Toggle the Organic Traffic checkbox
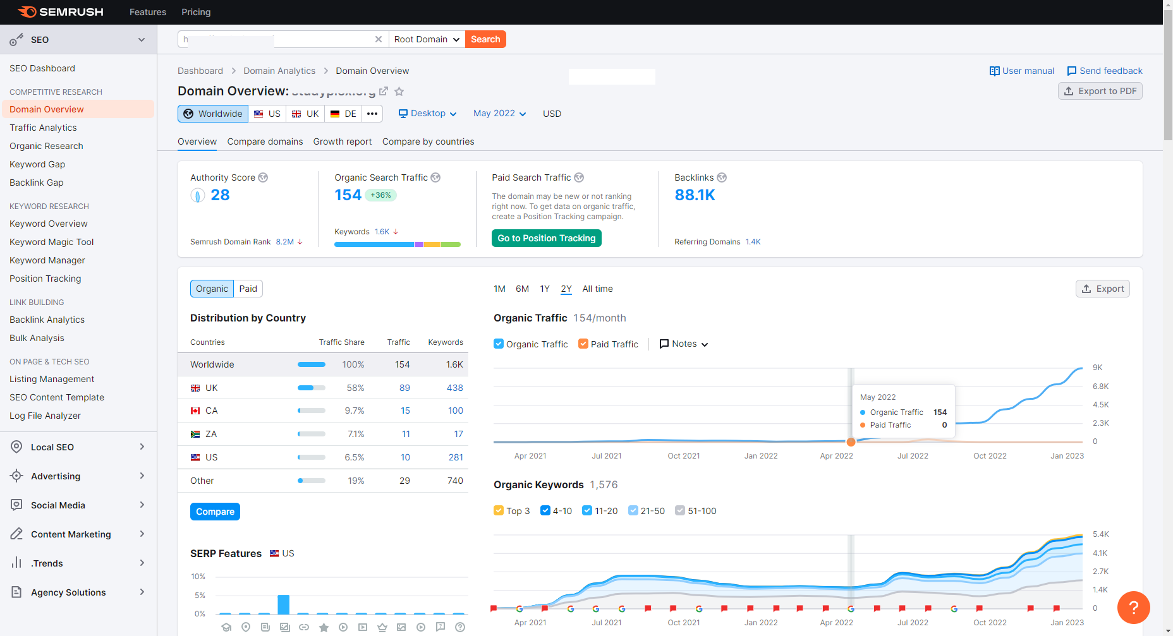Screen dimensions: 1173x636 coord(499,344)
